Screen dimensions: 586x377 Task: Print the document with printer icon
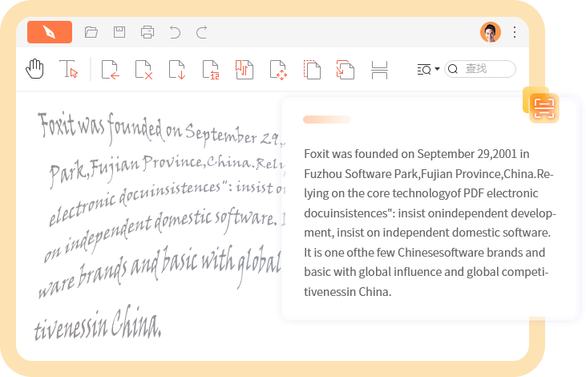(148, 32)
